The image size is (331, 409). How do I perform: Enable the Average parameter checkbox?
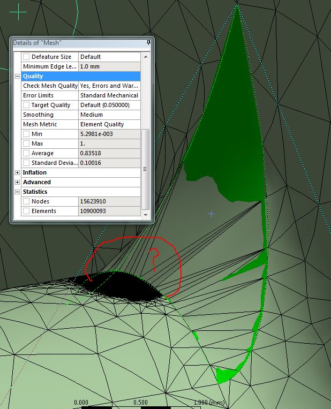pyautogui.click(x=26, y=153)
